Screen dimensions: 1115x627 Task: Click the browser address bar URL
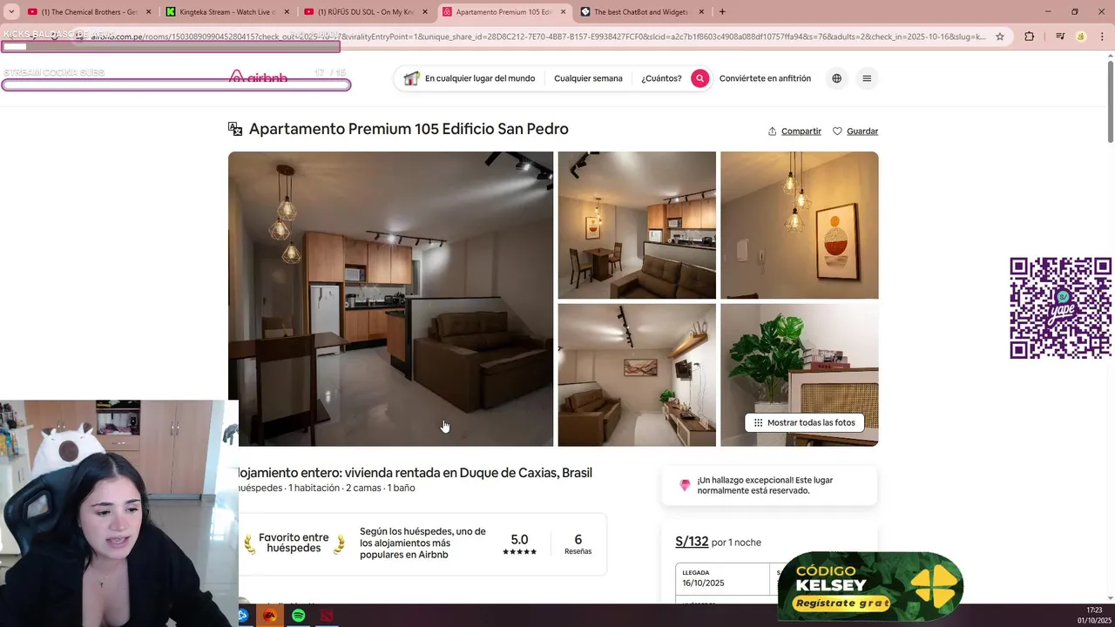pos(538,37)
